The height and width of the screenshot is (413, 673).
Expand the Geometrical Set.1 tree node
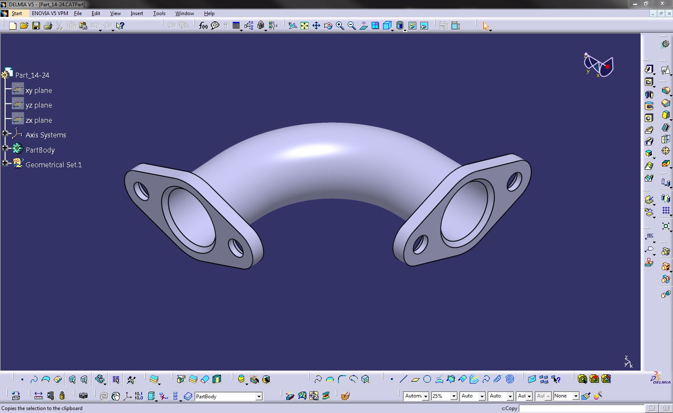pos(5,163)
